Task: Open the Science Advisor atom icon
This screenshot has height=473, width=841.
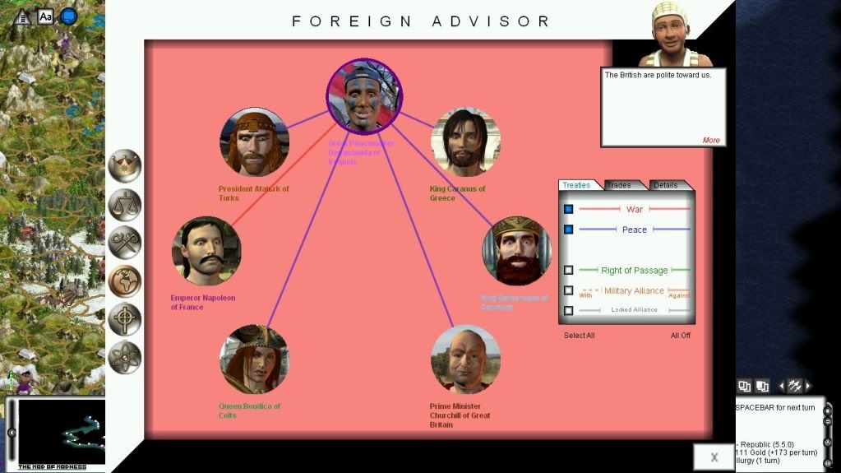Action: click(124, 357)
